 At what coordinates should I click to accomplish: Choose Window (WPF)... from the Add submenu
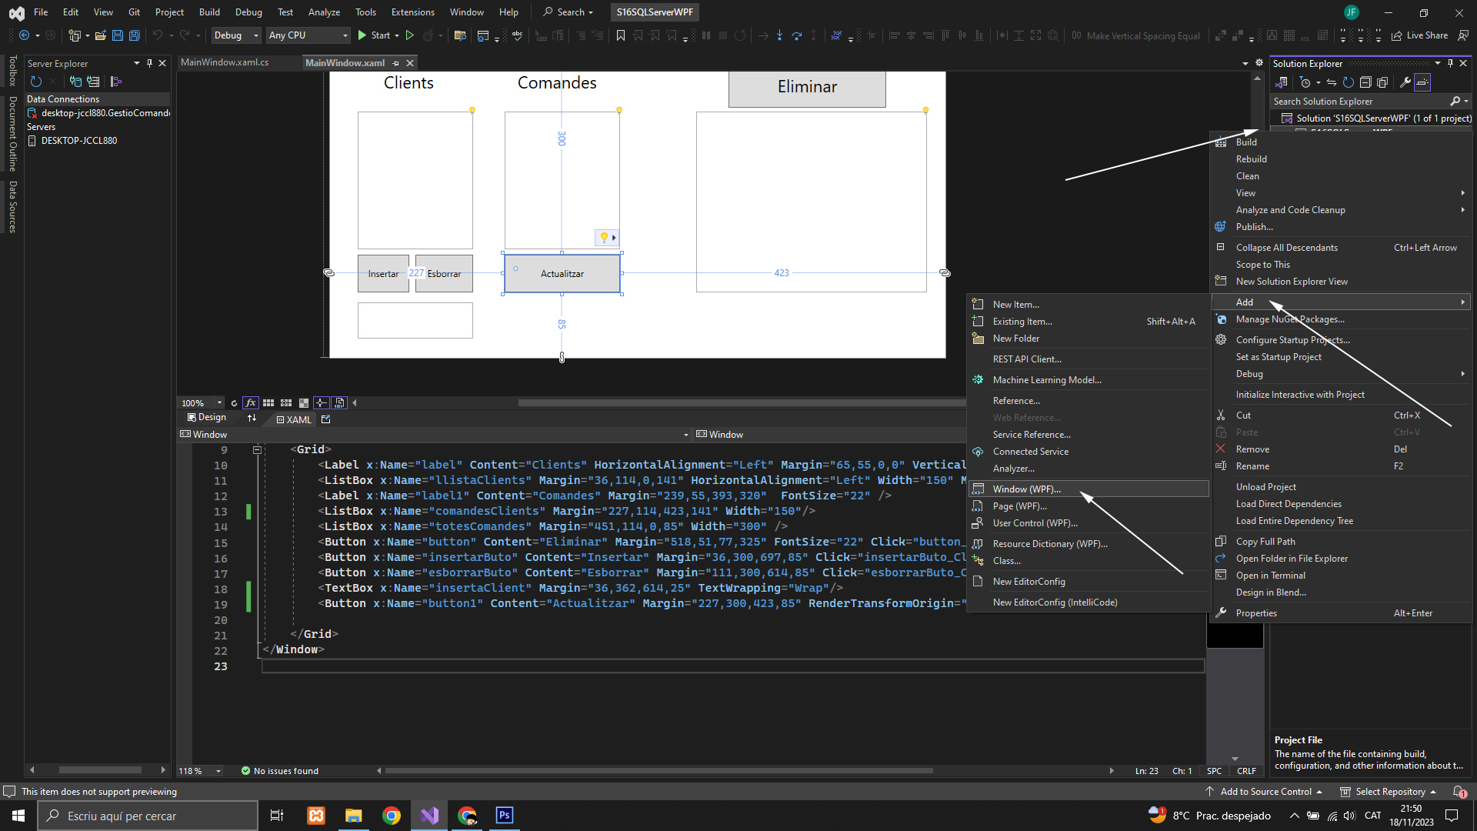1026,489
